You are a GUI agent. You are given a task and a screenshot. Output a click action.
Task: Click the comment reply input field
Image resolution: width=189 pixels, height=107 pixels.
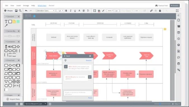(x=78, y=93)
